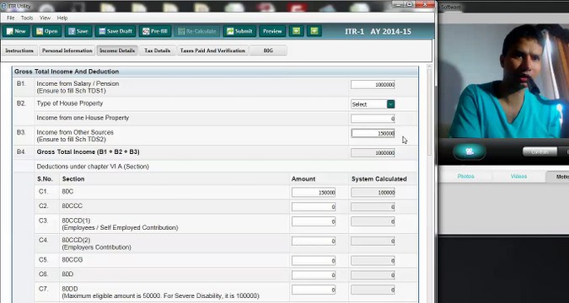Viewport: 569px width, 303px height.
Task: Click the Gross Total Income value field
Action: 373,153
